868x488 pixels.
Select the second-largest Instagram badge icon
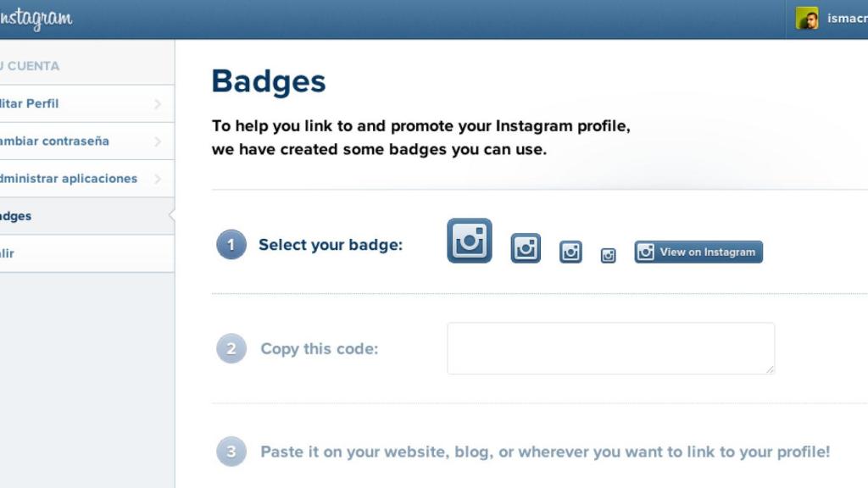click(525, 247)
